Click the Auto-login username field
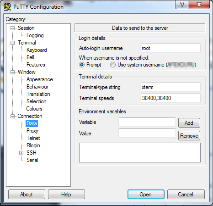This screenshot has height=206, width=213. (x=170, y=48)
